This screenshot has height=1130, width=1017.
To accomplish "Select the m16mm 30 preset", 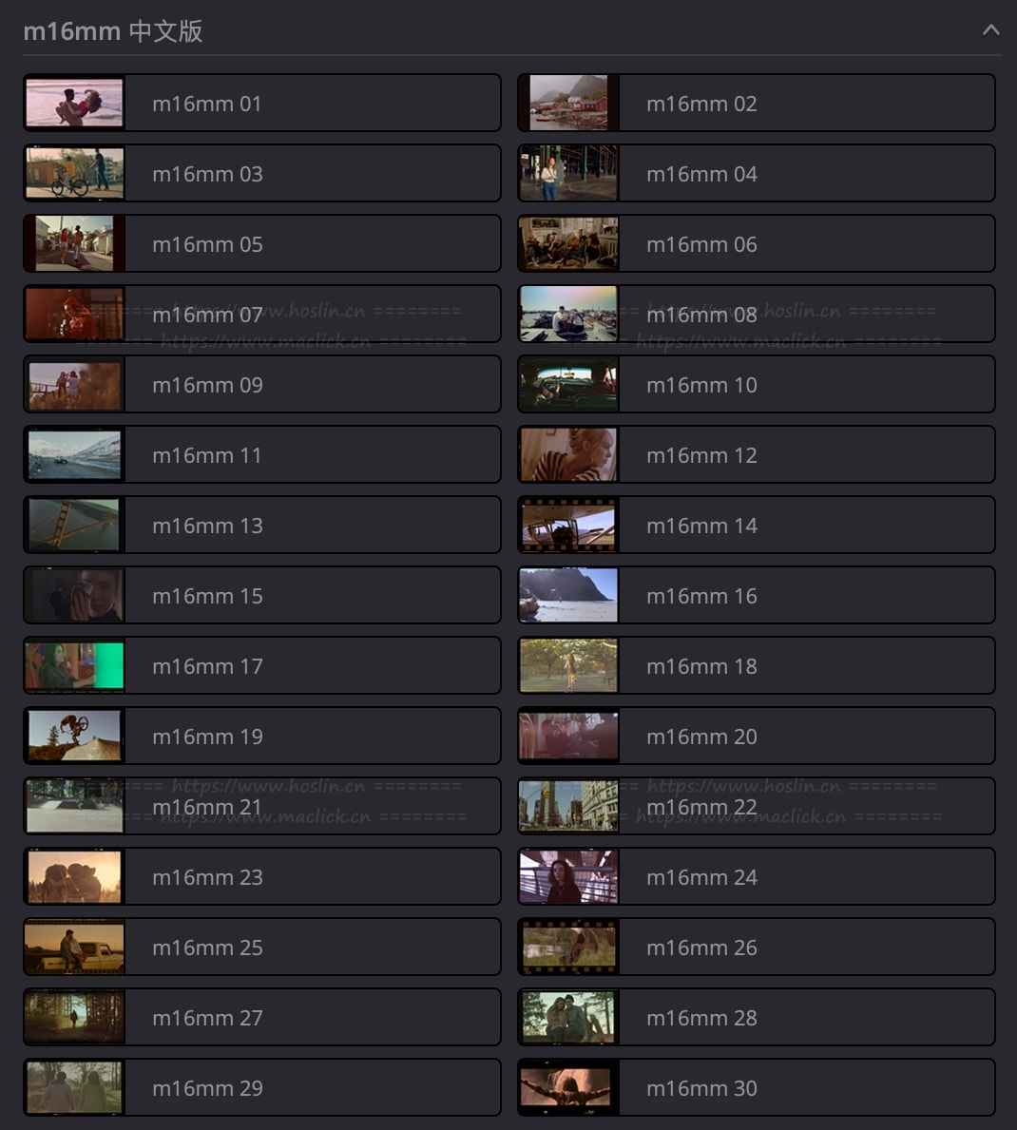I will (757, 1087).
